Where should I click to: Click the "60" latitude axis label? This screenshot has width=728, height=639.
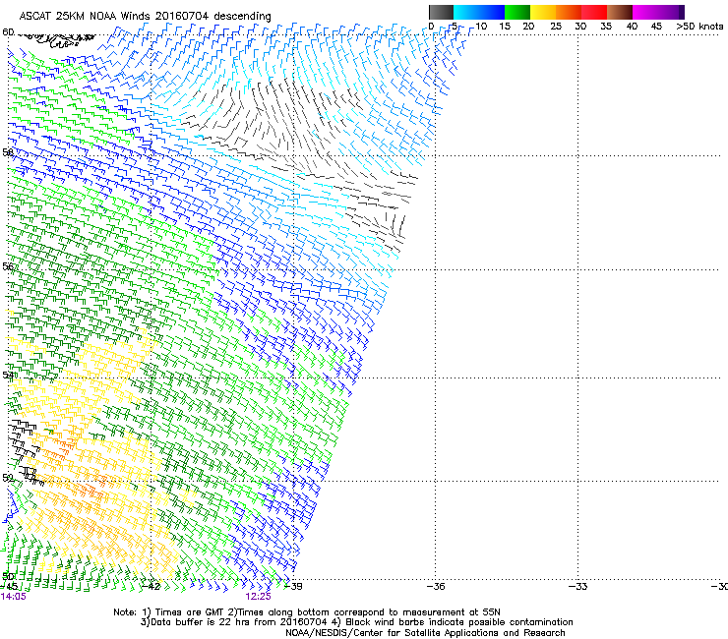(x=8, y=32)
